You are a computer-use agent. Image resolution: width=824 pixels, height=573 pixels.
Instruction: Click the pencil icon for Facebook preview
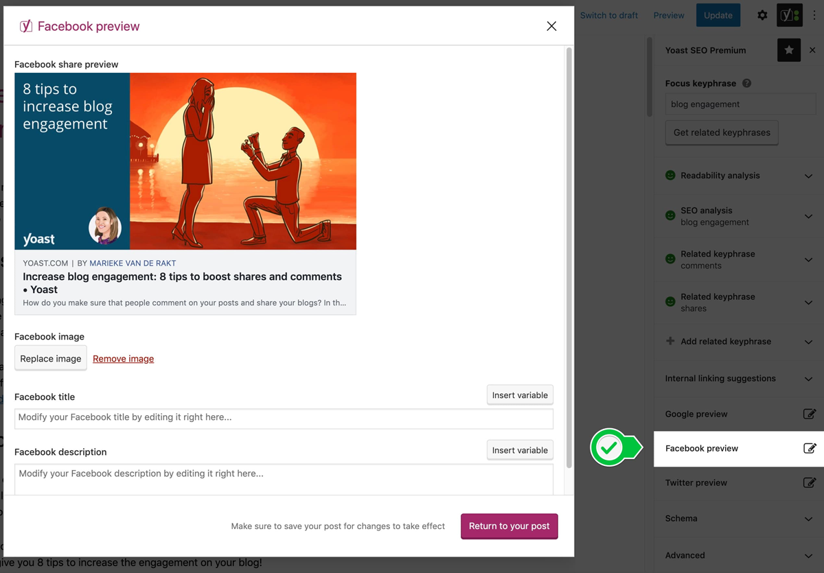[809, 448]
